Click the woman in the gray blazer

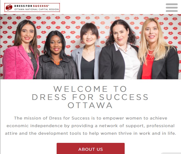pyautogui.click(x=87, y=51)
